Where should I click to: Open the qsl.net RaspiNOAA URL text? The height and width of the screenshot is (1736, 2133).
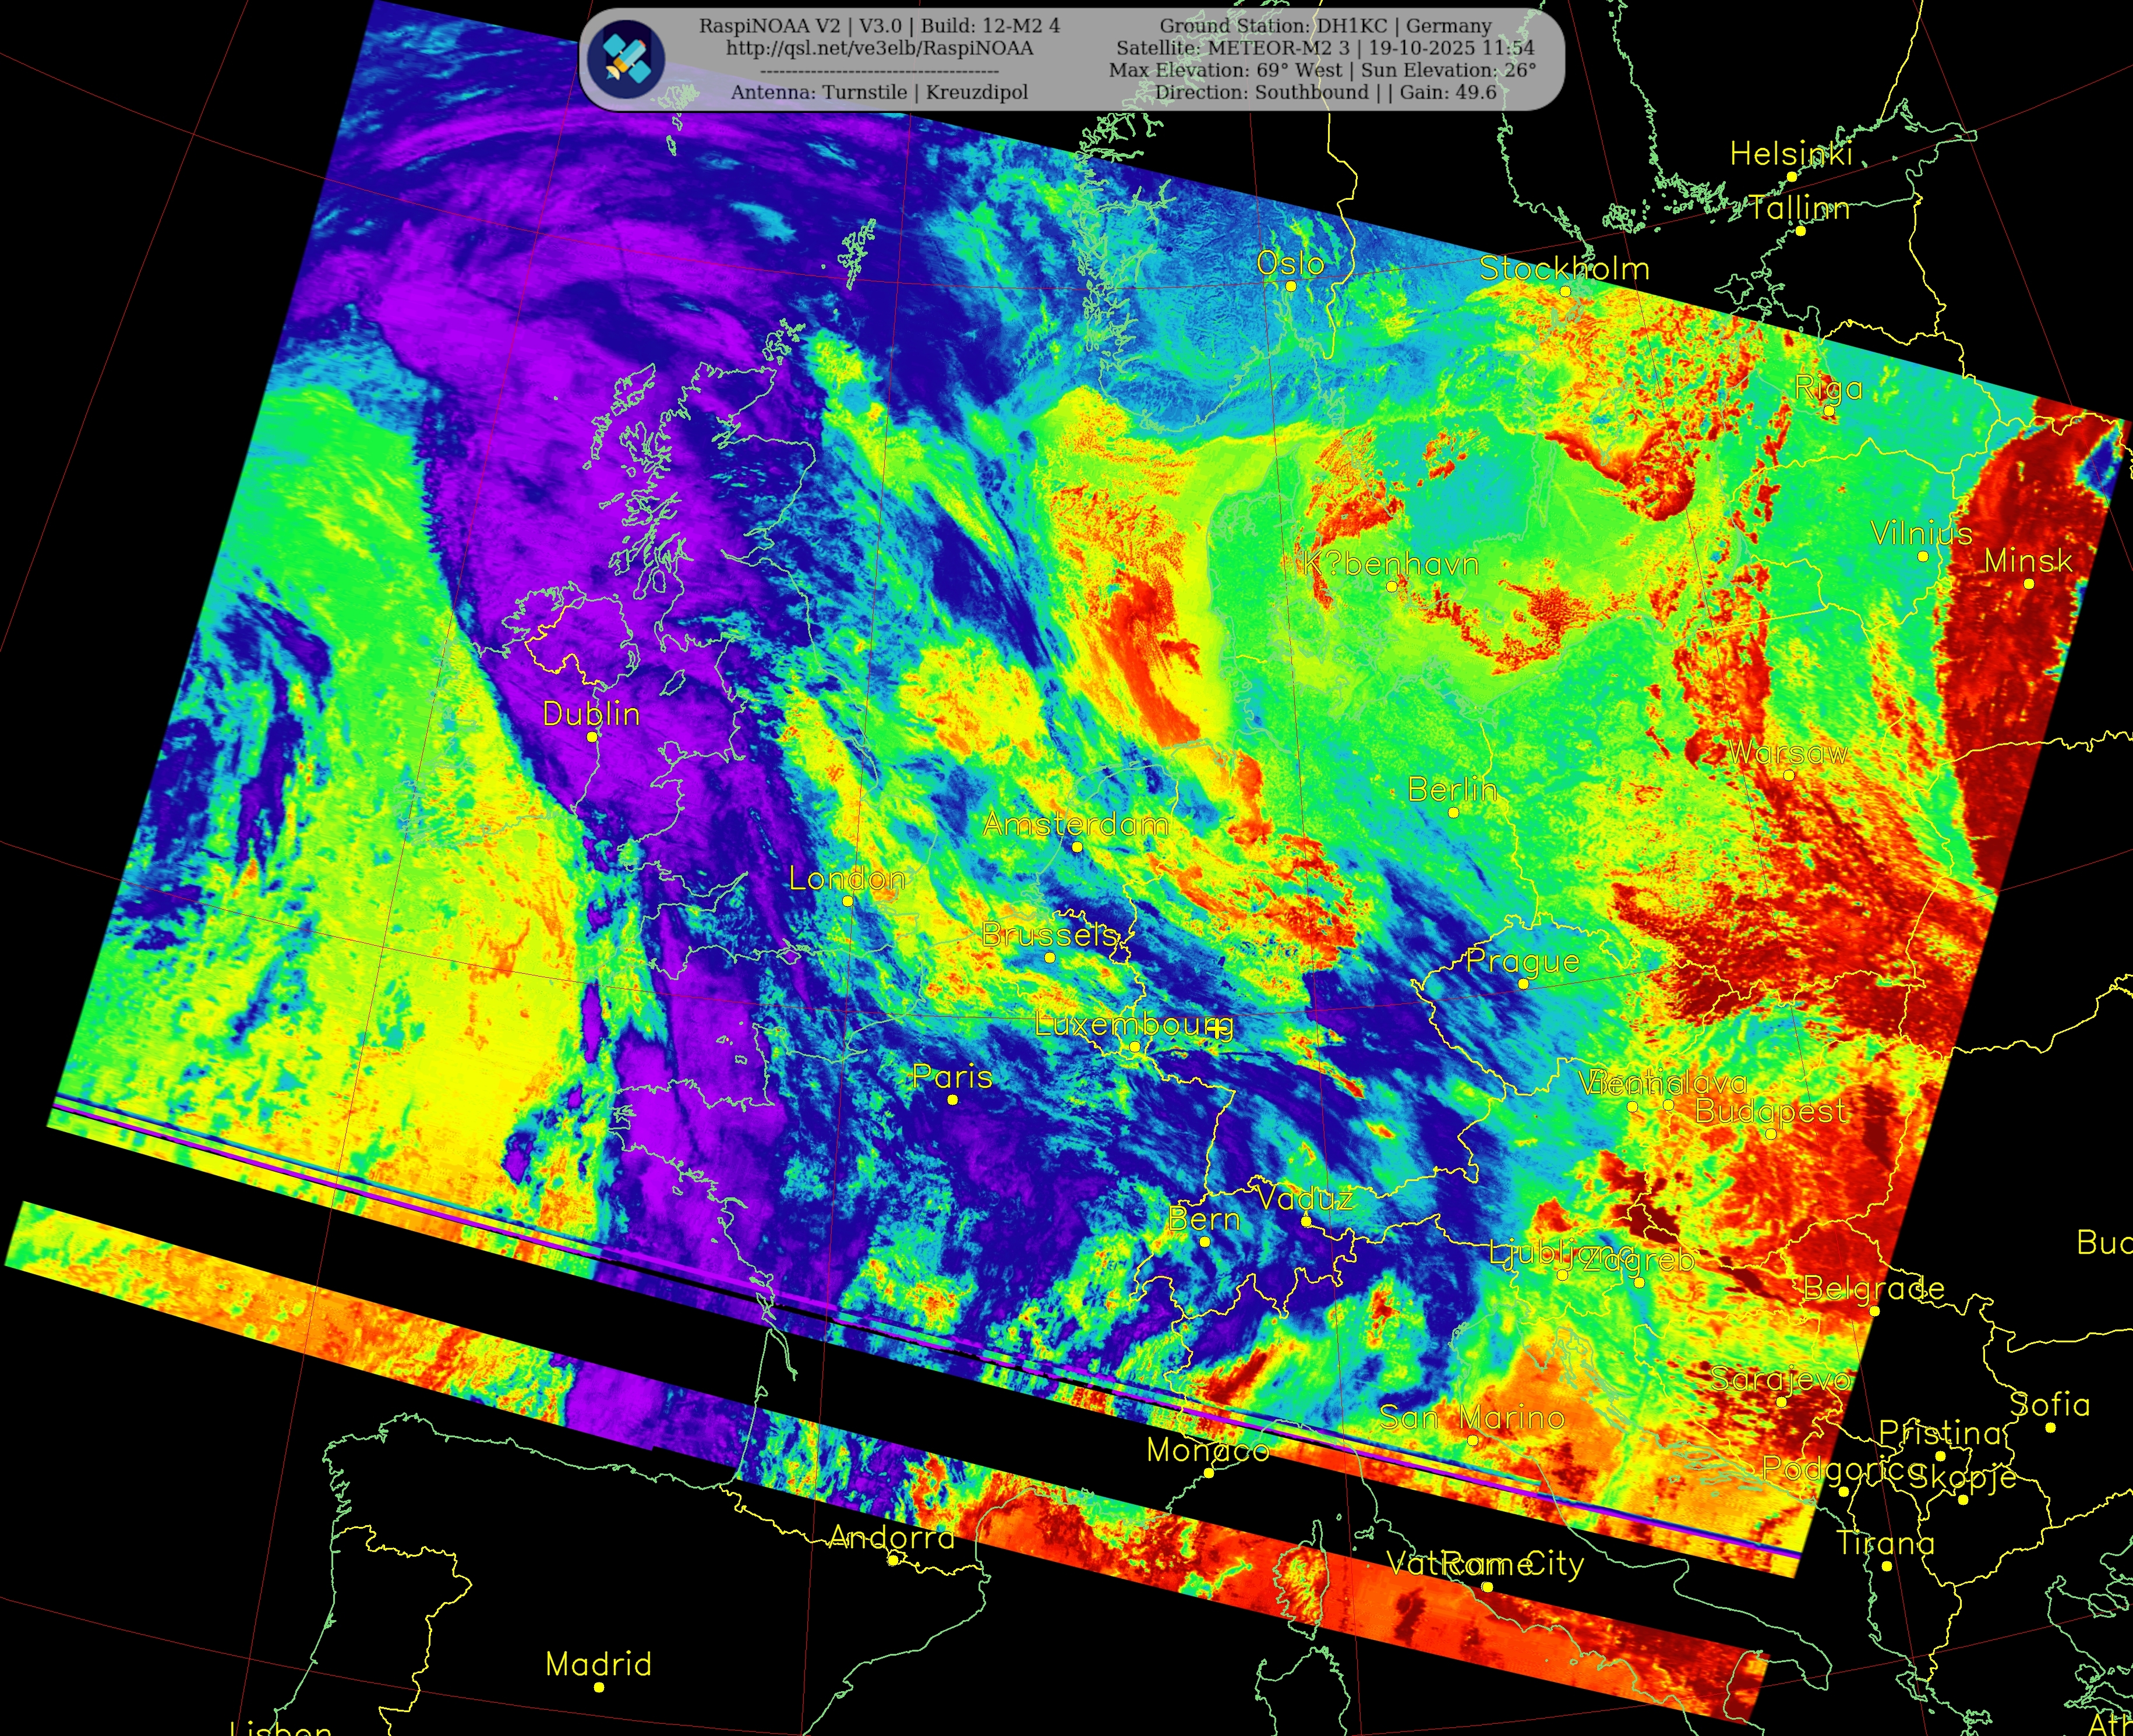pos(879,48)
